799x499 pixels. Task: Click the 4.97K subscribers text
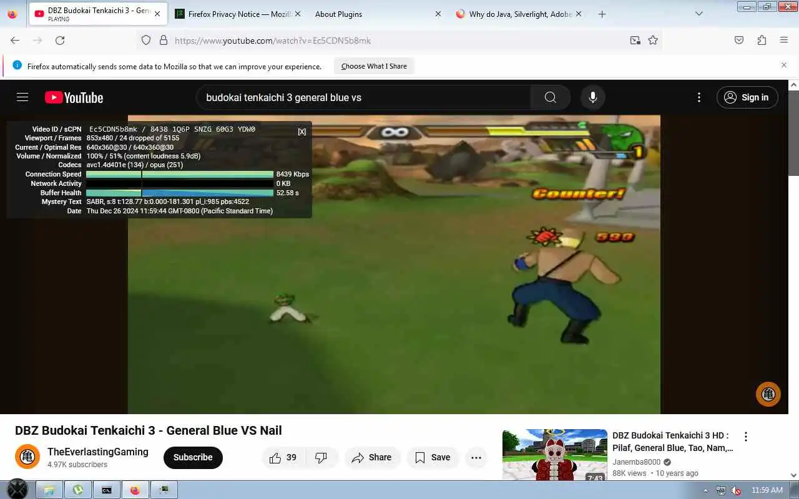pos(77,465)
